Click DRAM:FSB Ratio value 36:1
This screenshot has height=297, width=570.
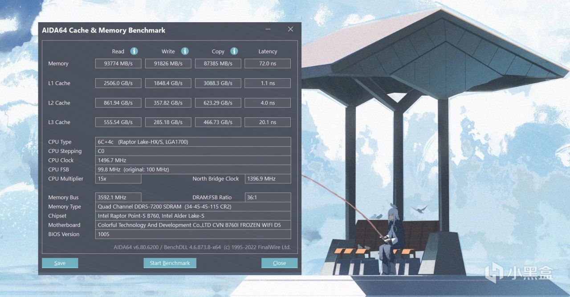(268, 197)
